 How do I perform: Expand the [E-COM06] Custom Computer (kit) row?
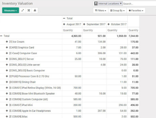tap(7, 99)
